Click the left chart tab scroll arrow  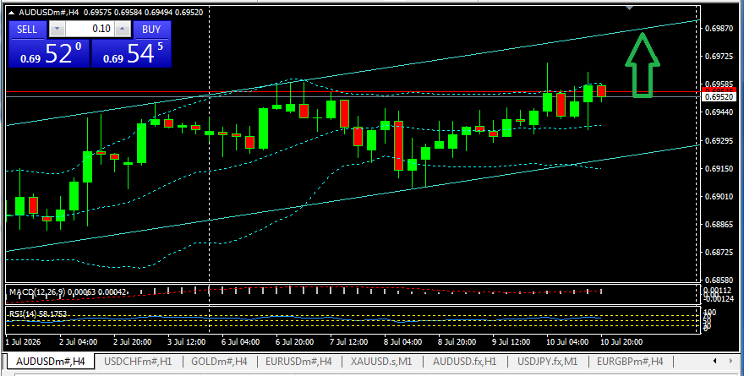tap(715, 362)
